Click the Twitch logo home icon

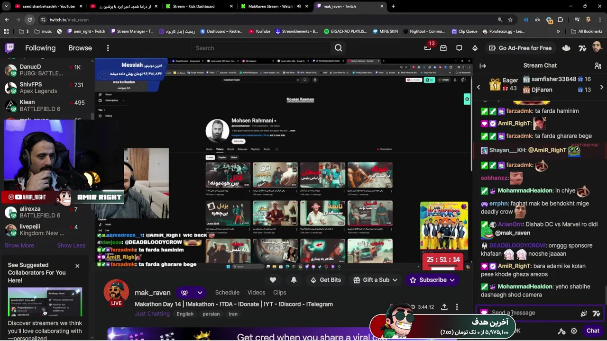click(9, 48)
